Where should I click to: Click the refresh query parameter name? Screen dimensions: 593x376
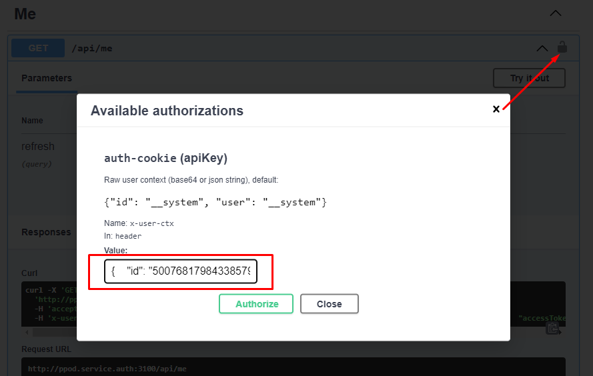[38, 147]
